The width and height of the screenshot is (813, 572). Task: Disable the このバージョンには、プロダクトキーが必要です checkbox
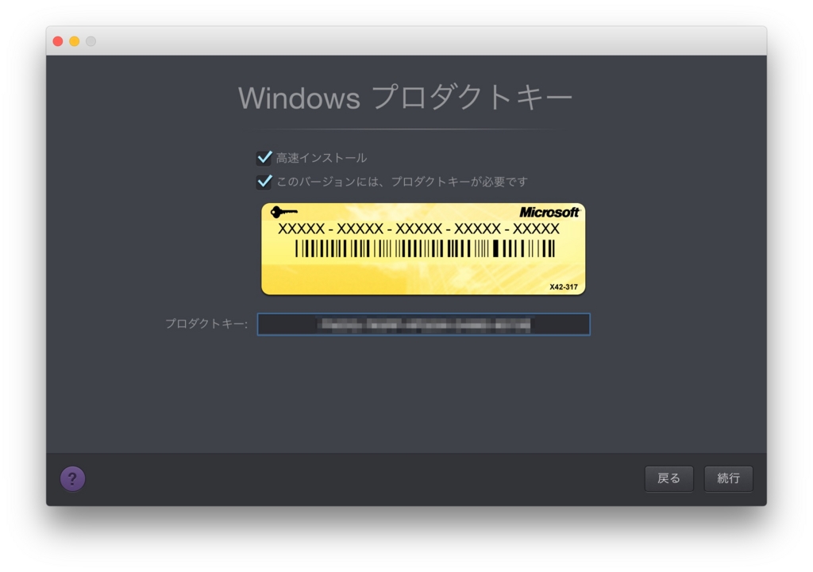[x=264, y=181]
